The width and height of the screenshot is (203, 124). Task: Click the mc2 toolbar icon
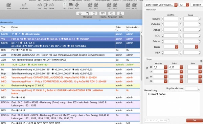[x=115, y=5]
